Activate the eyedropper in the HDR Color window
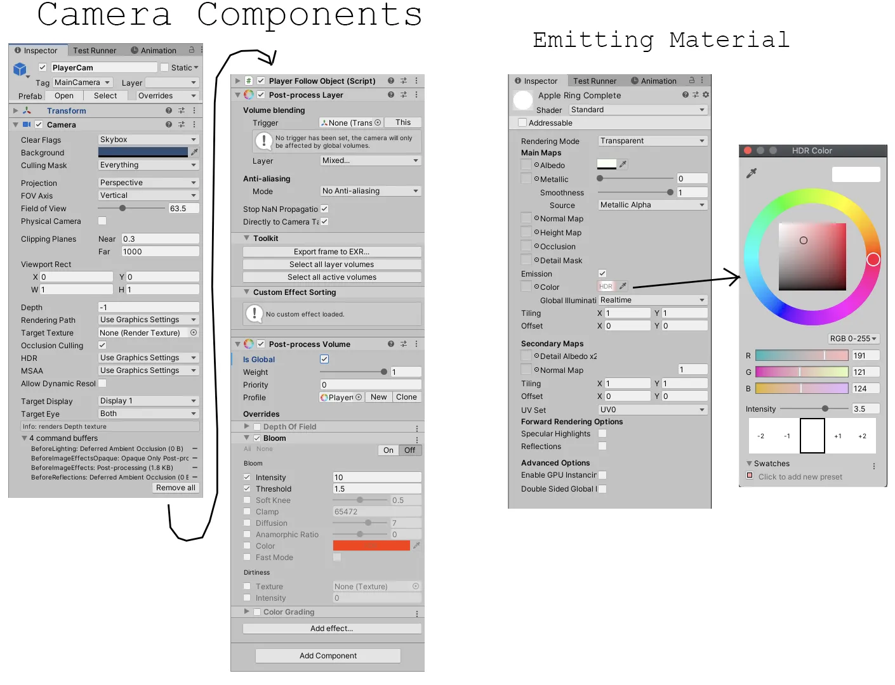The width and height of the screenshot is (895, 685). click(x=752, y=173)
